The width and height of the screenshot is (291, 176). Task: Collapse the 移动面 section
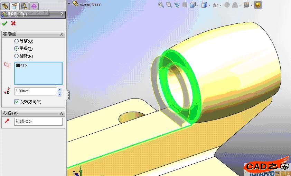click(62, 34)
